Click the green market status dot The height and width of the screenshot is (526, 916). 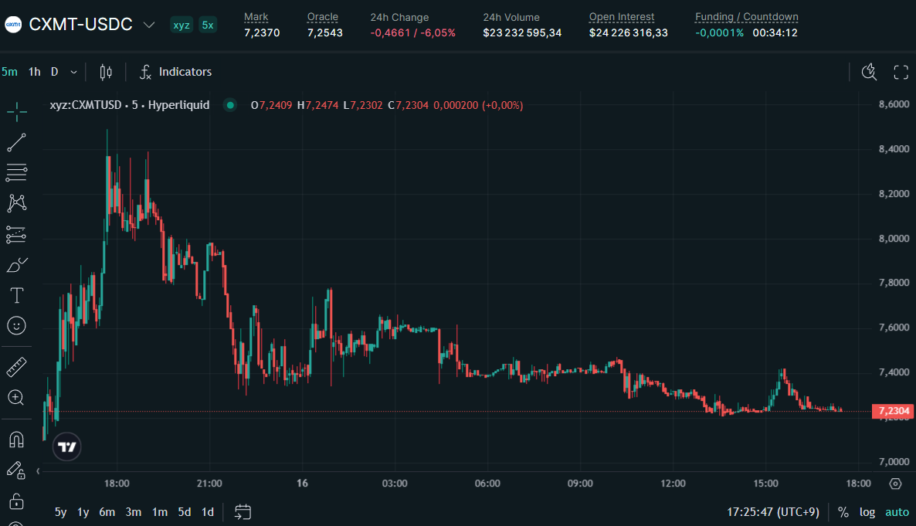pos(230,105)
